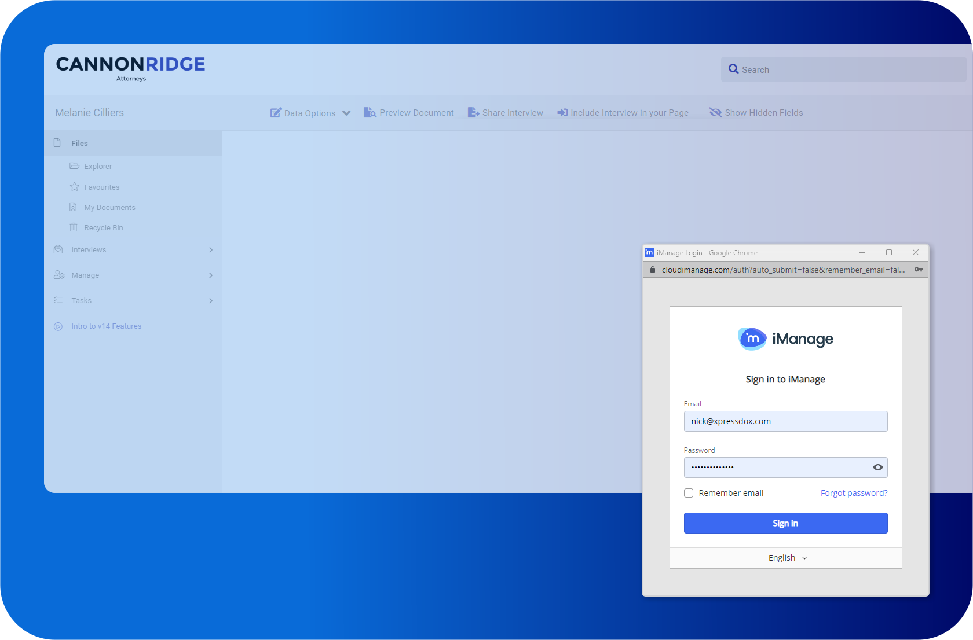Minimize the iManage Login window

pos(862,252)
